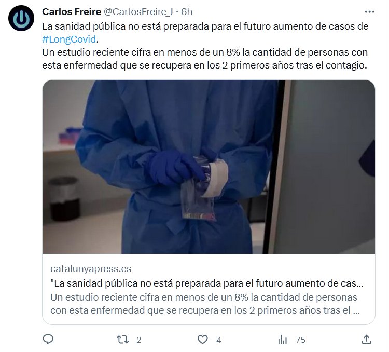Open the @CarlosFreire_J handle link
Image resolution: width=389 pixels, height=352 pixels.
(x=138, y=11)
